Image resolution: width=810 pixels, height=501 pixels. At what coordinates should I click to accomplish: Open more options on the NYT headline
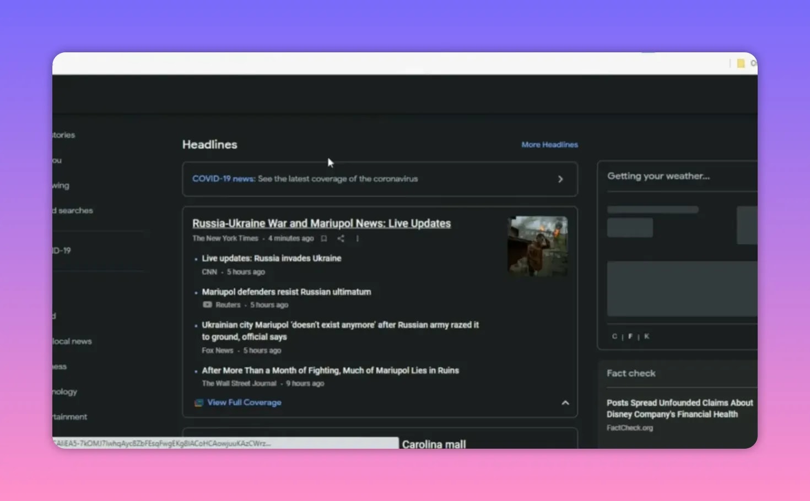[x=357, y=238]
